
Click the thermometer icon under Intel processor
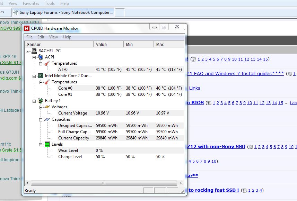tap(47, 82)
